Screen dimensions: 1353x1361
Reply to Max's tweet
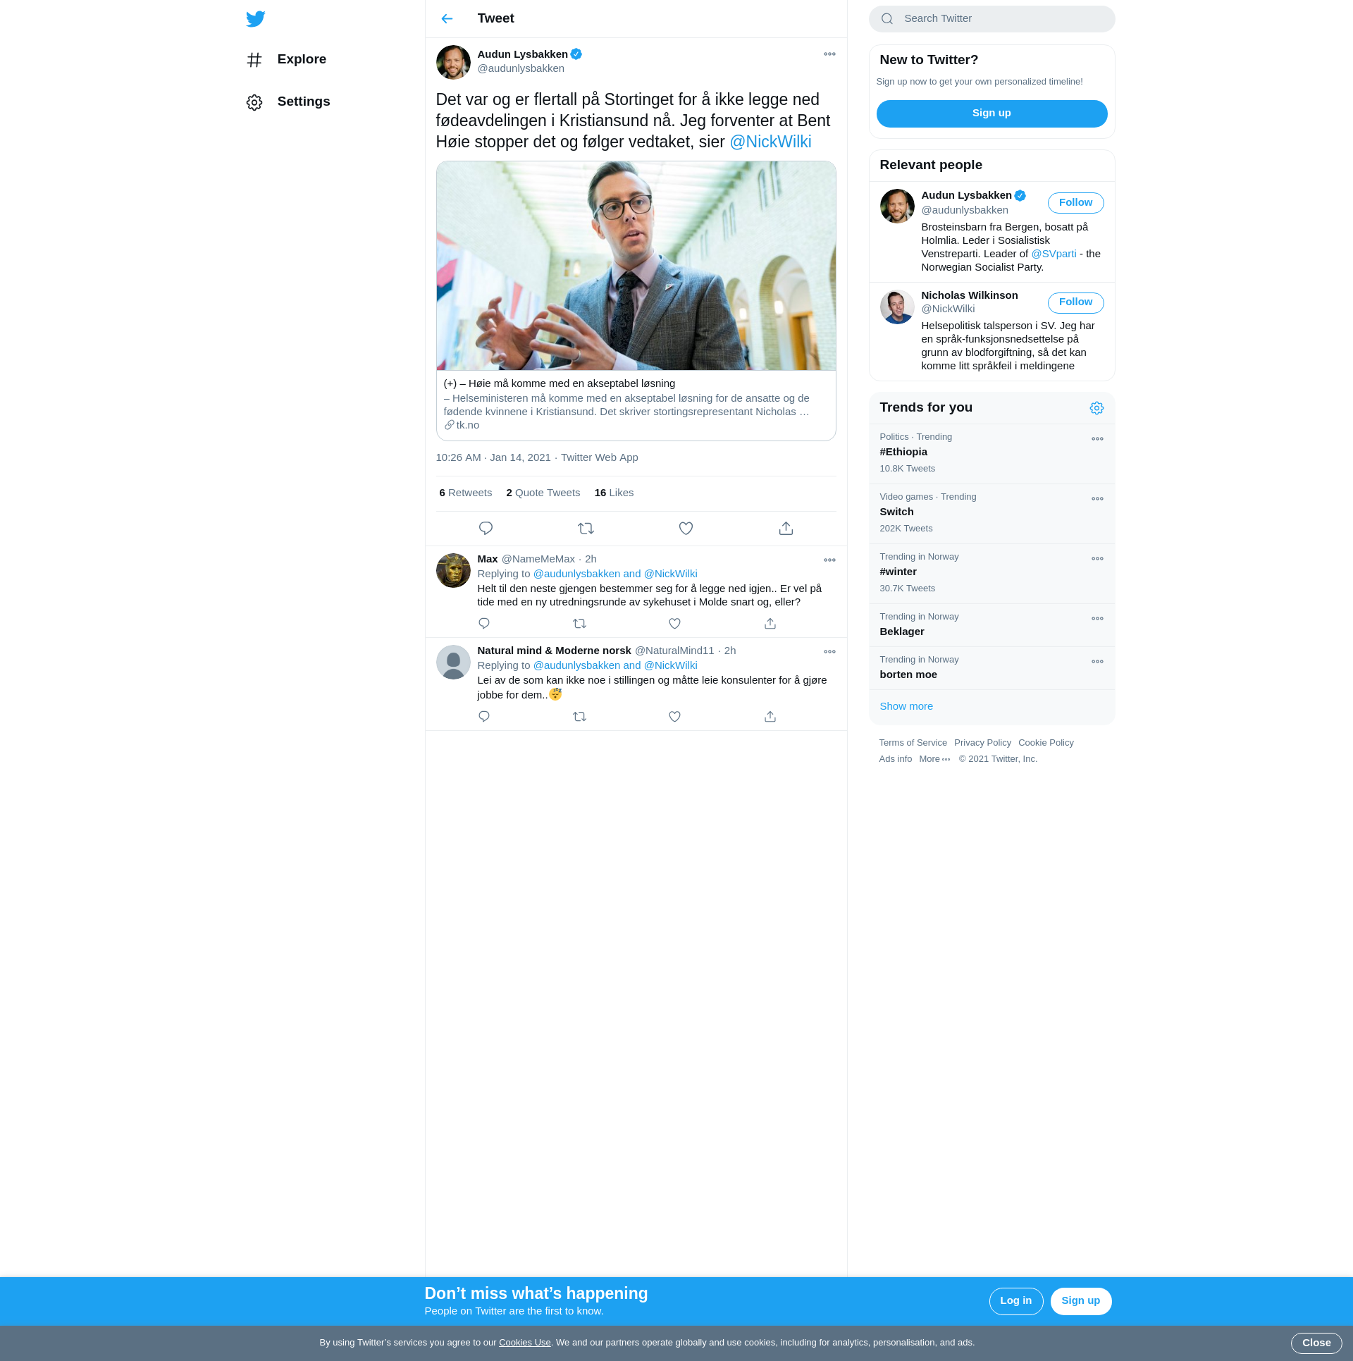484,624
